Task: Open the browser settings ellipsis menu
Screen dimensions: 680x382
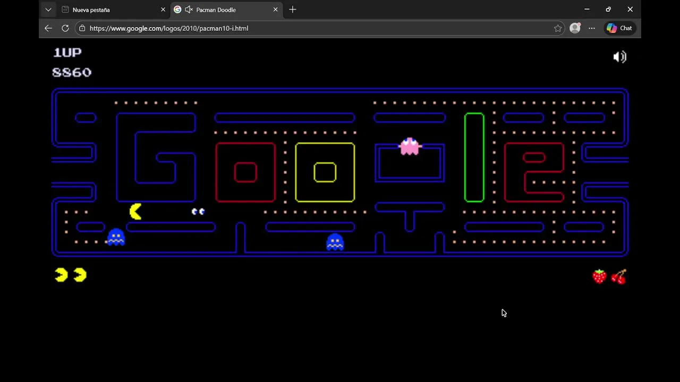Action: tap(592, 28)
